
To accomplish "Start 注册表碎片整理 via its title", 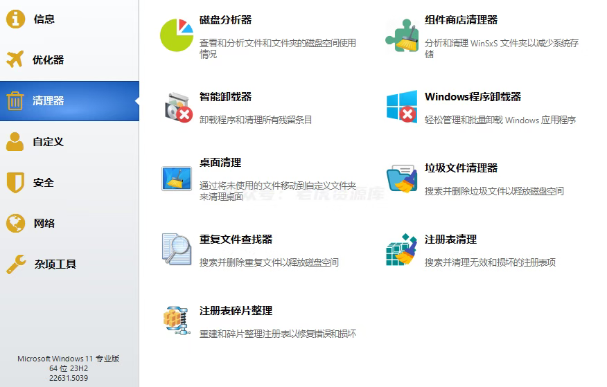I will [236, 311].
